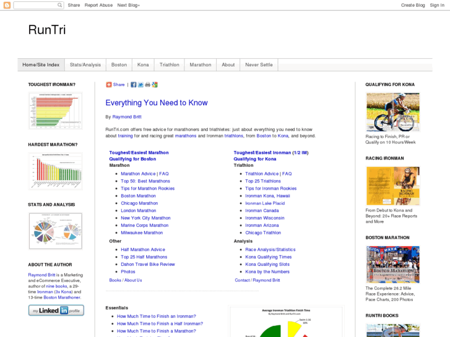Open Qualifying for Boston link

132,159
